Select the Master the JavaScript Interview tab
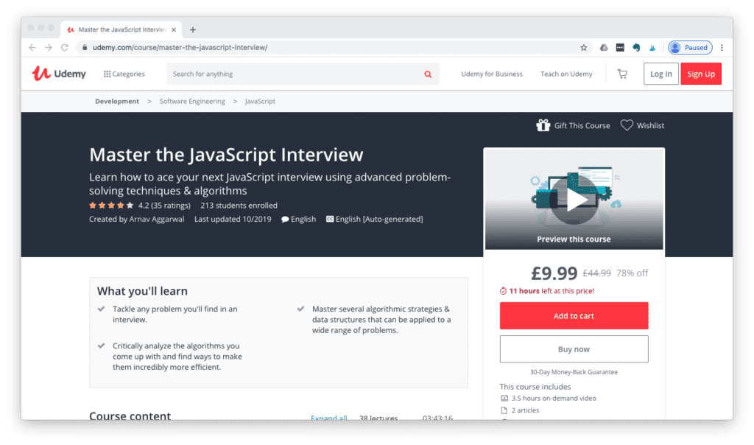The width and height of the screenshot is (754, 445). point(121,29)
